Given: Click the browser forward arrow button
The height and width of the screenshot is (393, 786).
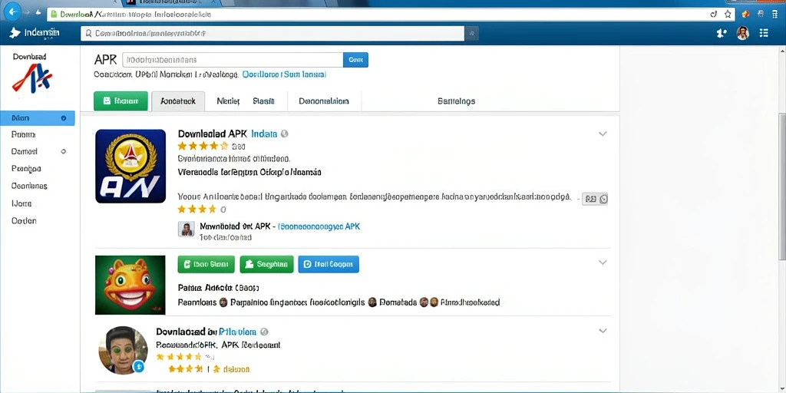Looking at the screenshot, I should 28,11.
